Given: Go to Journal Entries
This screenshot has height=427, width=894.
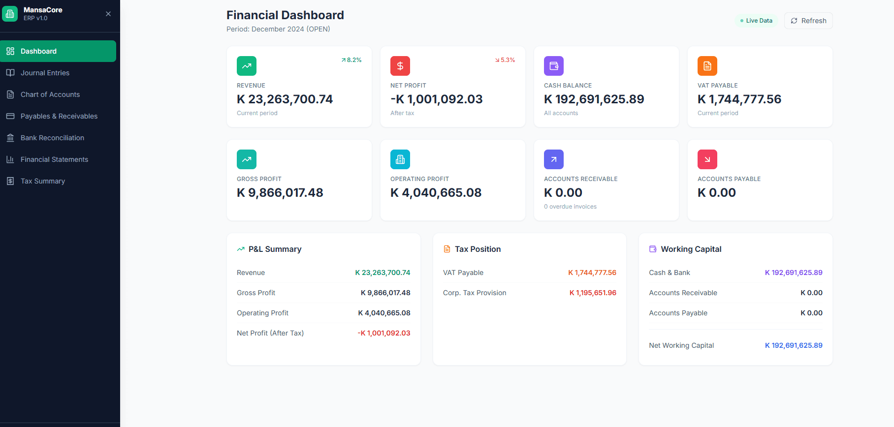Looking at the screenshot, I should point(58,73).
